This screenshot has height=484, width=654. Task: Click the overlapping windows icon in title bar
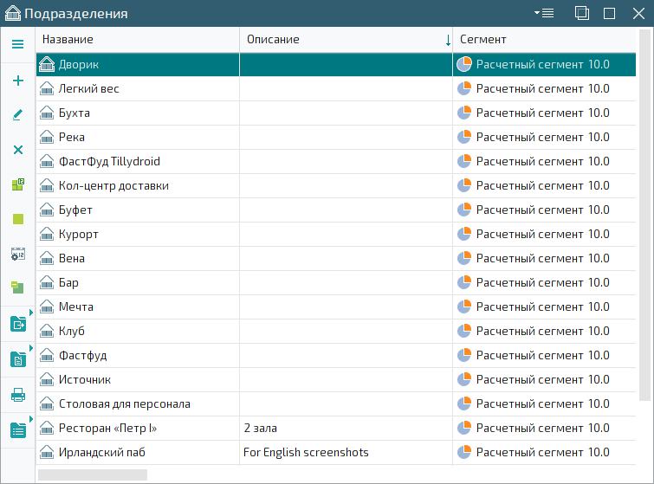pos(582,13)
